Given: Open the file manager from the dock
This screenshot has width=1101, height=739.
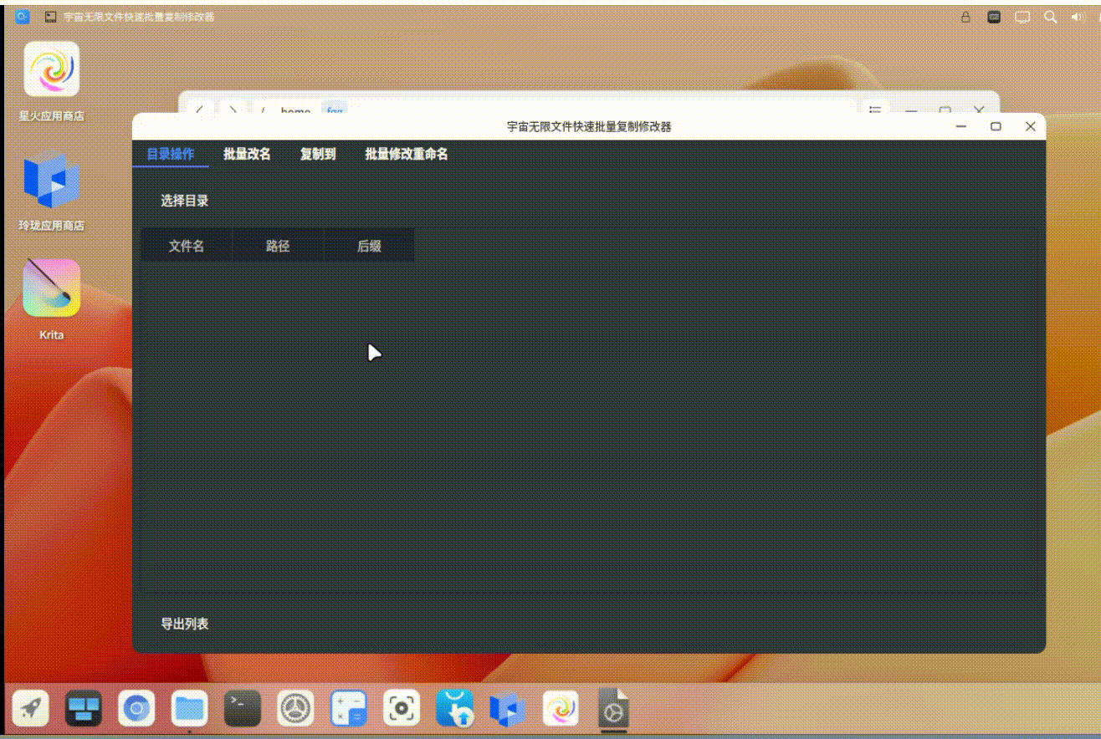Looking at the screenshot, I should 188,710.
